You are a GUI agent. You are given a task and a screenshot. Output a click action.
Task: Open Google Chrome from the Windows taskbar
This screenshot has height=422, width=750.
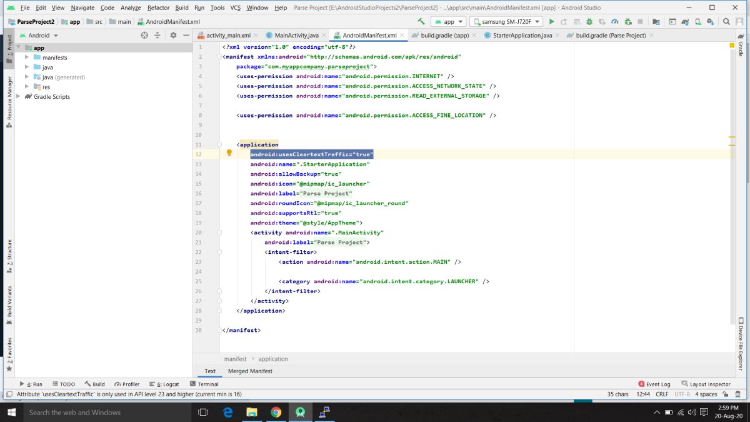(x=276, y=412)
